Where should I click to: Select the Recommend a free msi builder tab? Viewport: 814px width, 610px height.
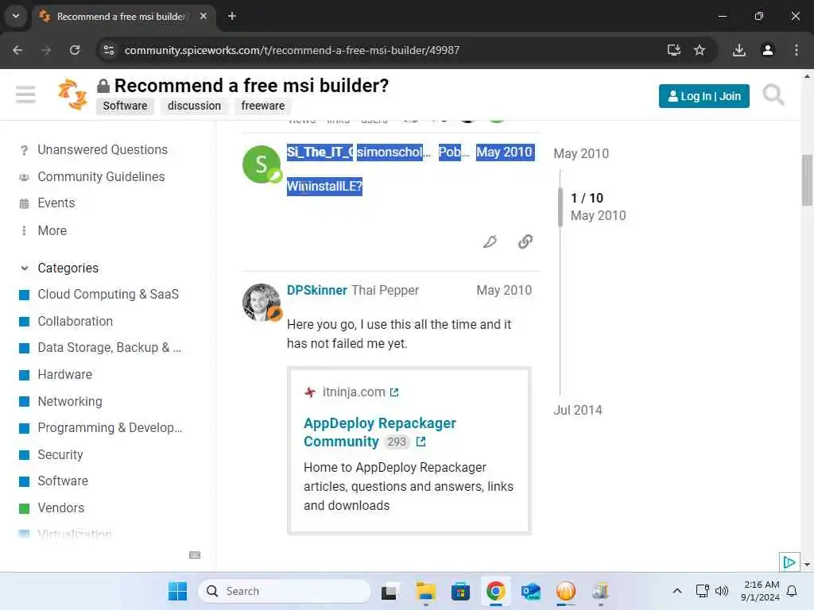[120, 17]
